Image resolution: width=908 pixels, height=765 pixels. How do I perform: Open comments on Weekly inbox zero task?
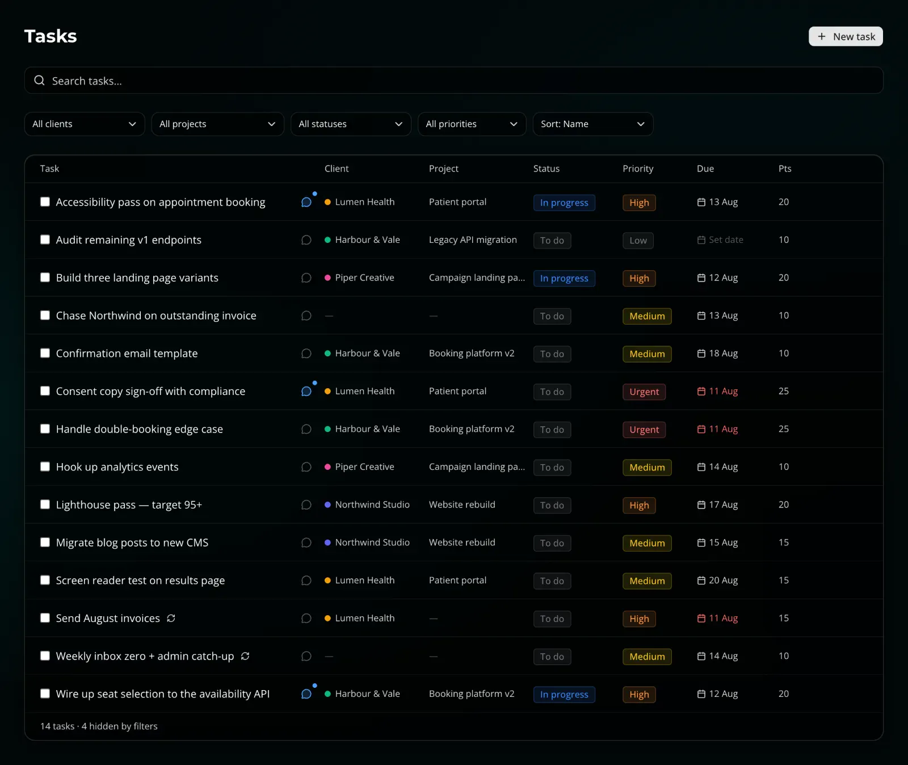[x=306, y=656]
